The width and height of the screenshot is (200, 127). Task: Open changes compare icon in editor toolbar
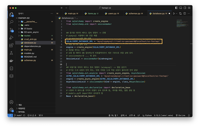pos(180,13)
